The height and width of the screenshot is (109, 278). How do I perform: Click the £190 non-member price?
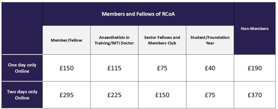pos(255,68)
